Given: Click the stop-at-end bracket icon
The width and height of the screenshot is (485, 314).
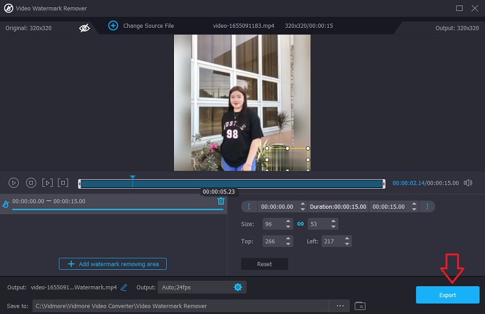Looking at the screenshot, I should pyautogui.click(x=63, y=183).
